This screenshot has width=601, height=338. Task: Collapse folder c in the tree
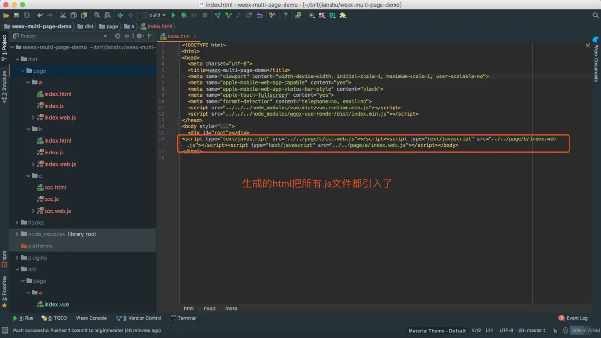click(28, 176)
